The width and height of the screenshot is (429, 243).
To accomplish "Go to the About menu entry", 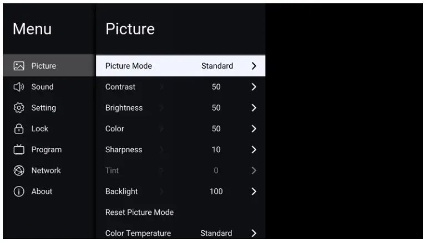I will [42, 192].
